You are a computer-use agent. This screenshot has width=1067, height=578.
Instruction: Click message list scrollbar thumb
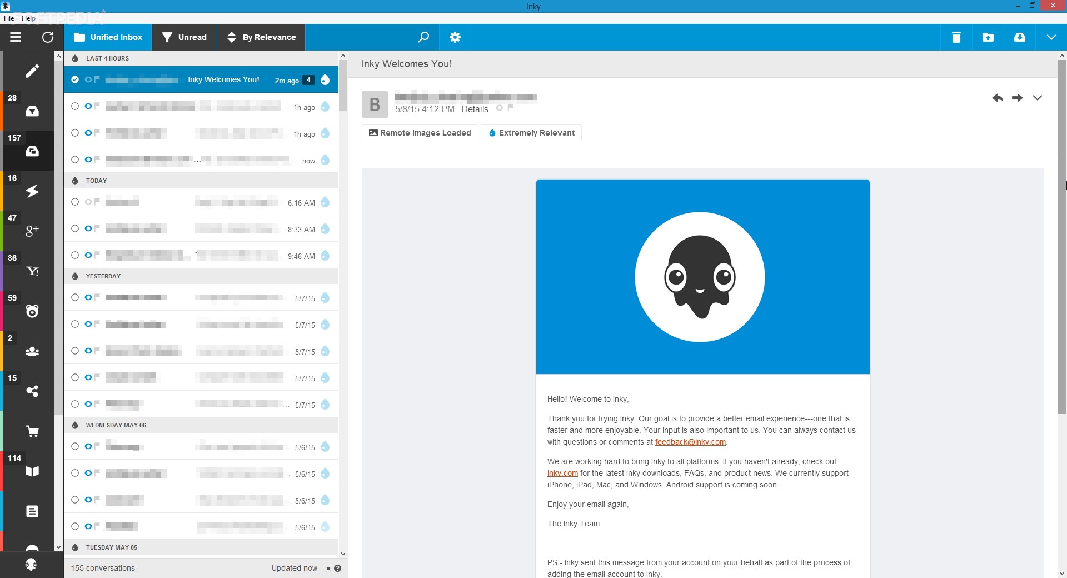pos(343,86)
